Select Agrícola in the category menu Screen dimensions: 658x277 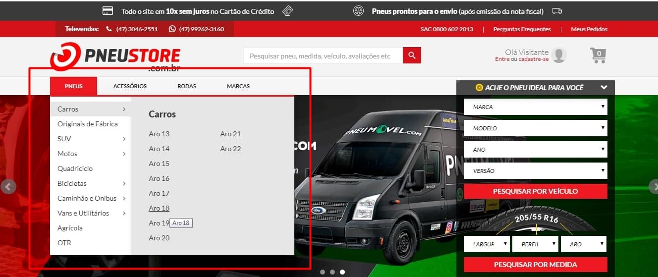(70, 228)
